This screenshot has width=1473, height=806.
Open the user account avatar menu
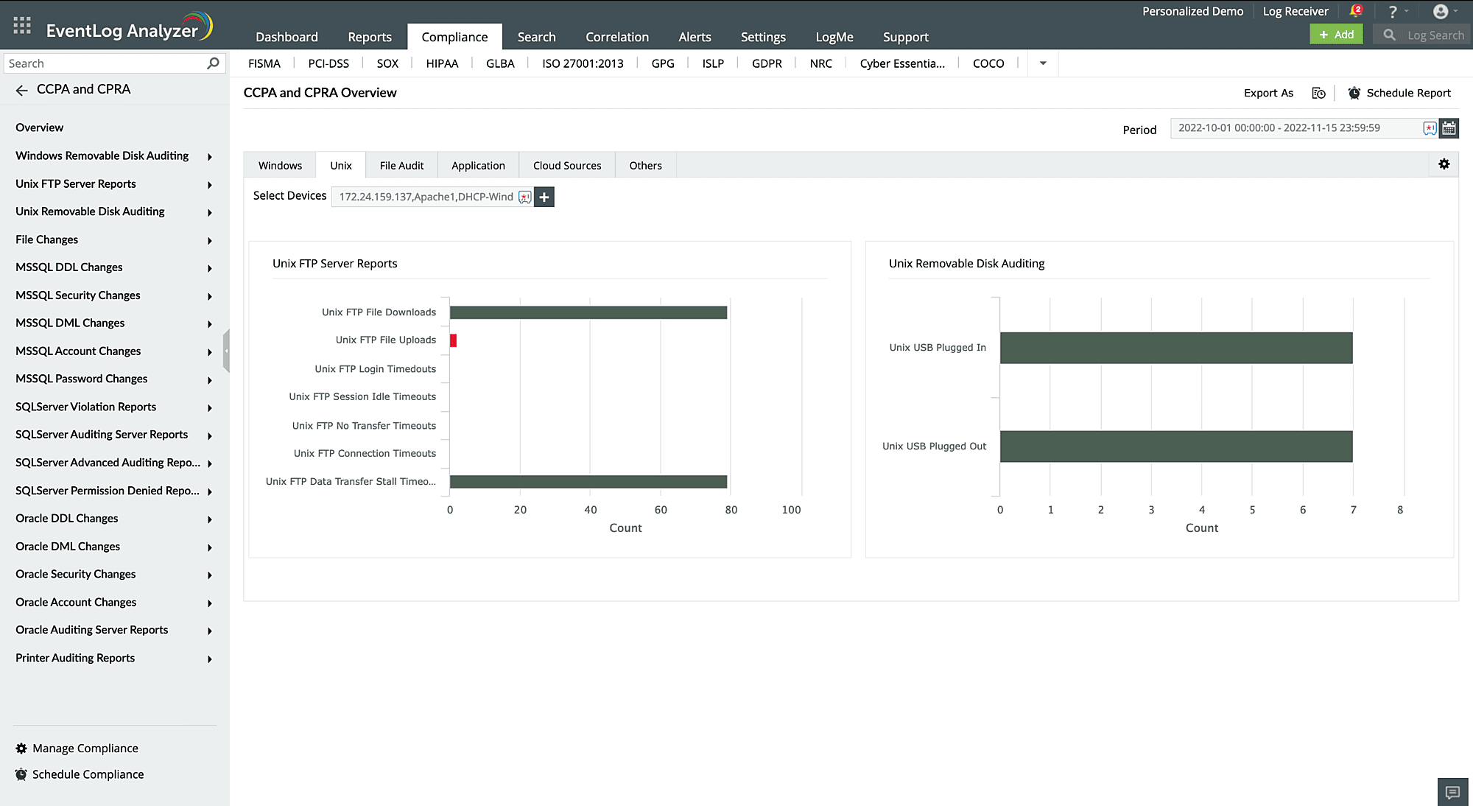1441,11
